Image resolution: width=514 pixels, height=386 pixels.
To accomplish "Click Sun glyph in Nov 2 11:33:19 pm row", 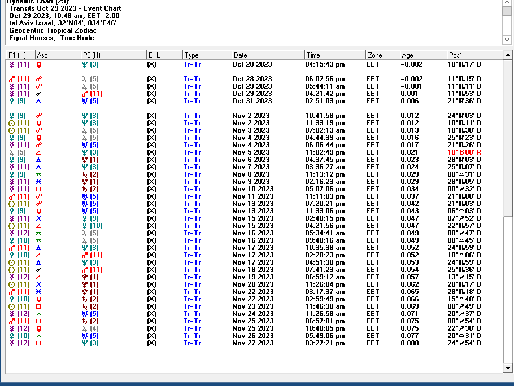I will [12, 123].
